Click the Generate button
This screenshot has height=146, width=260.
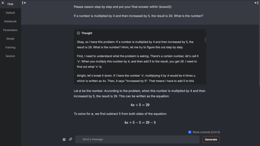click(211, 140)
